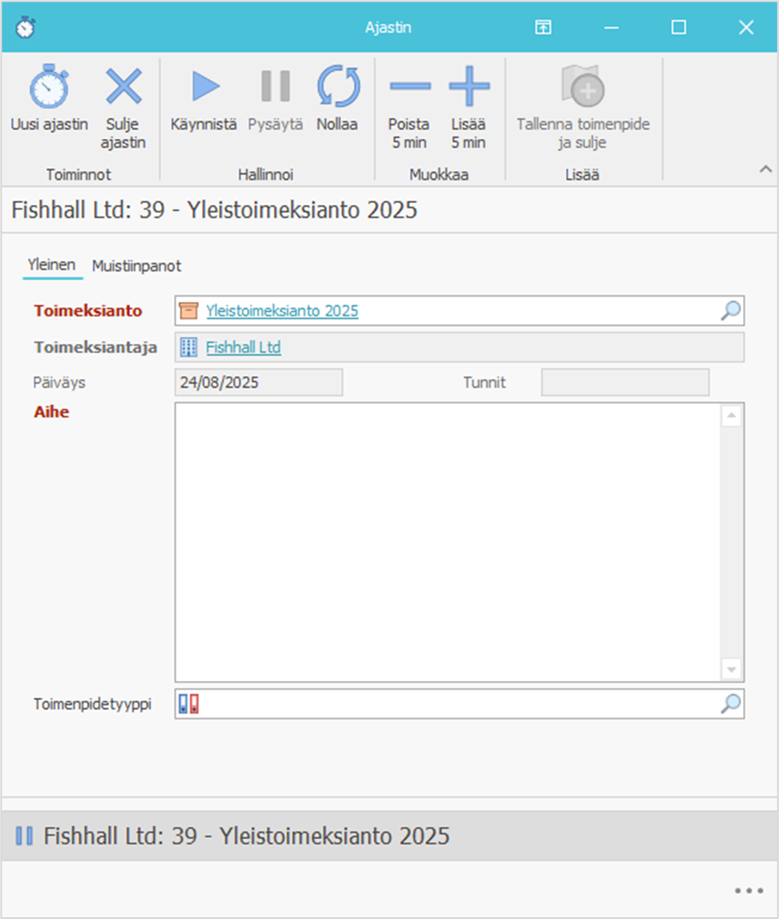Add 5 minutes with Lisää plus icon
The width and height of the screenshot is (779, 919).
pyautogui.click(x=468, y=88)
